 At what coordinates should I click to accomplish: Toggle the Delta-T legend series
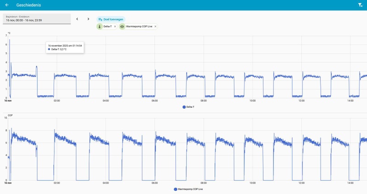click(189, 107)
